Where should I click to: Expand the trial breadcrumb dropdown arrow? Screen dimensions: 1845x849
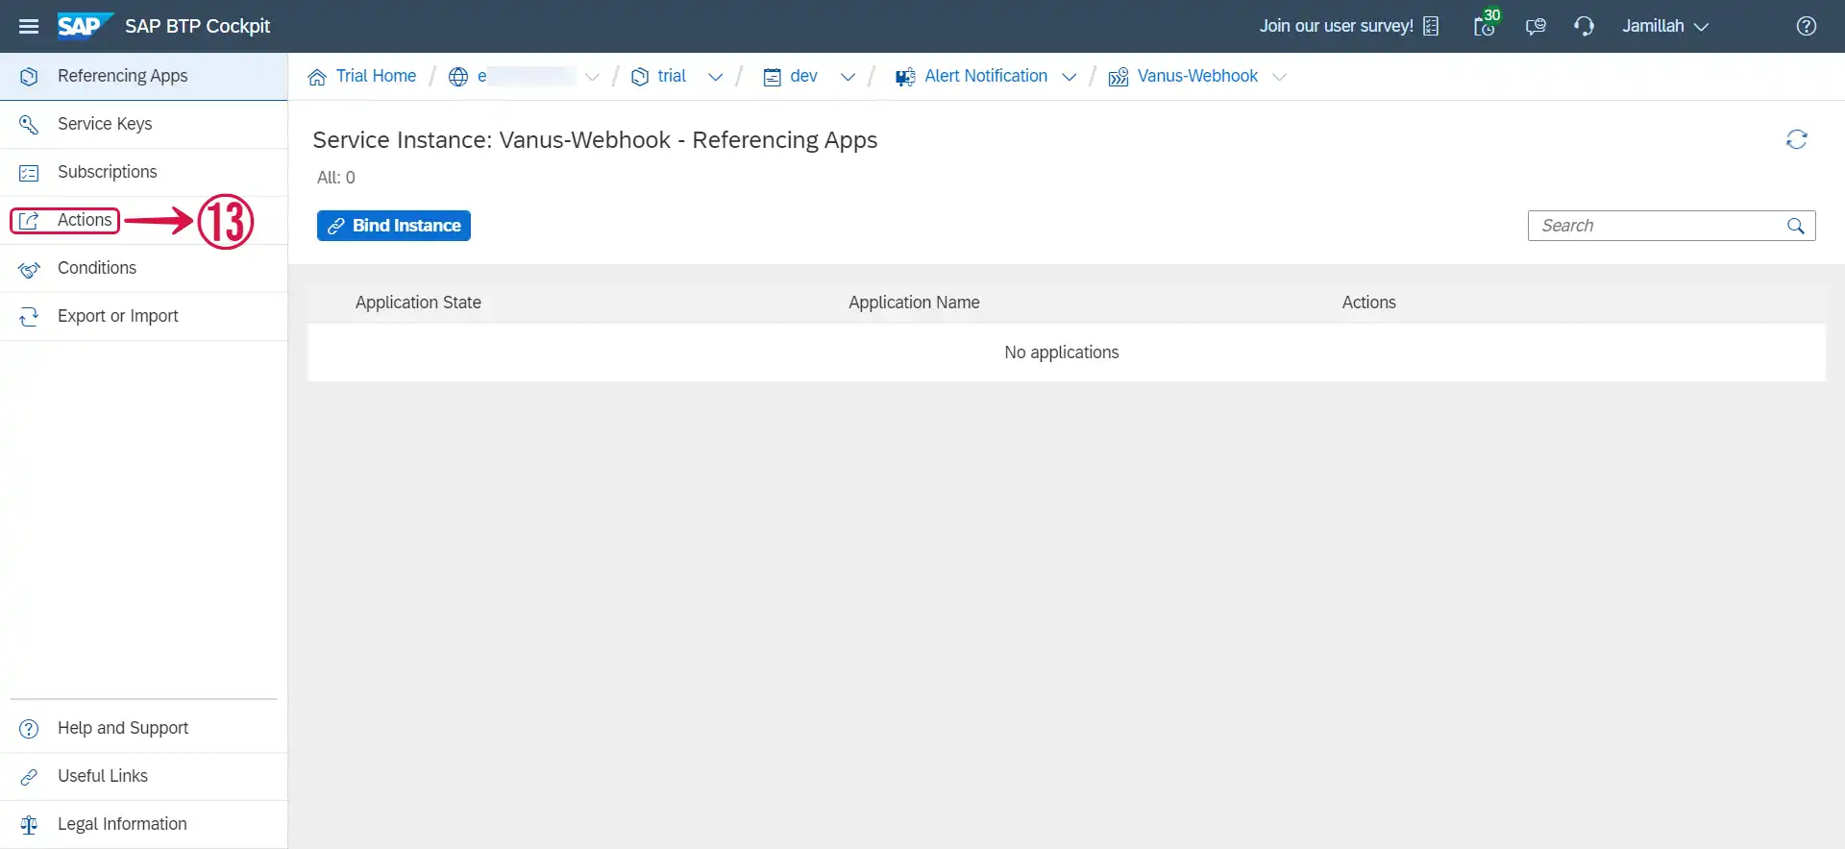pyautogui.click(x=715, y=77)
